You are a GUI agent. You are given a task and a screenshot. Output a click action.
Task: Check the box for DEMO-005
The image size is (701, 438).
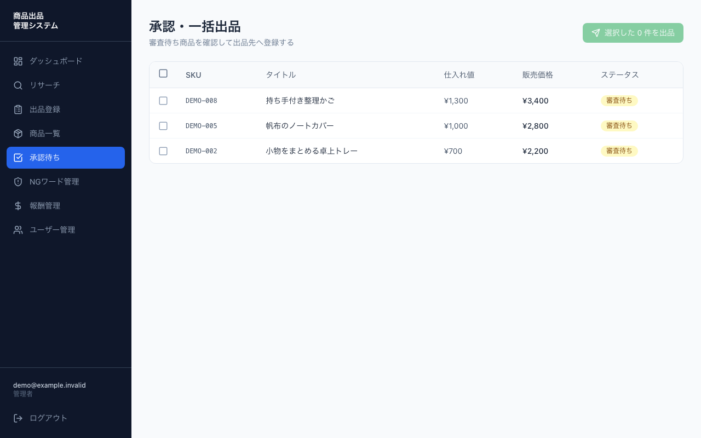tap(163, 126)
